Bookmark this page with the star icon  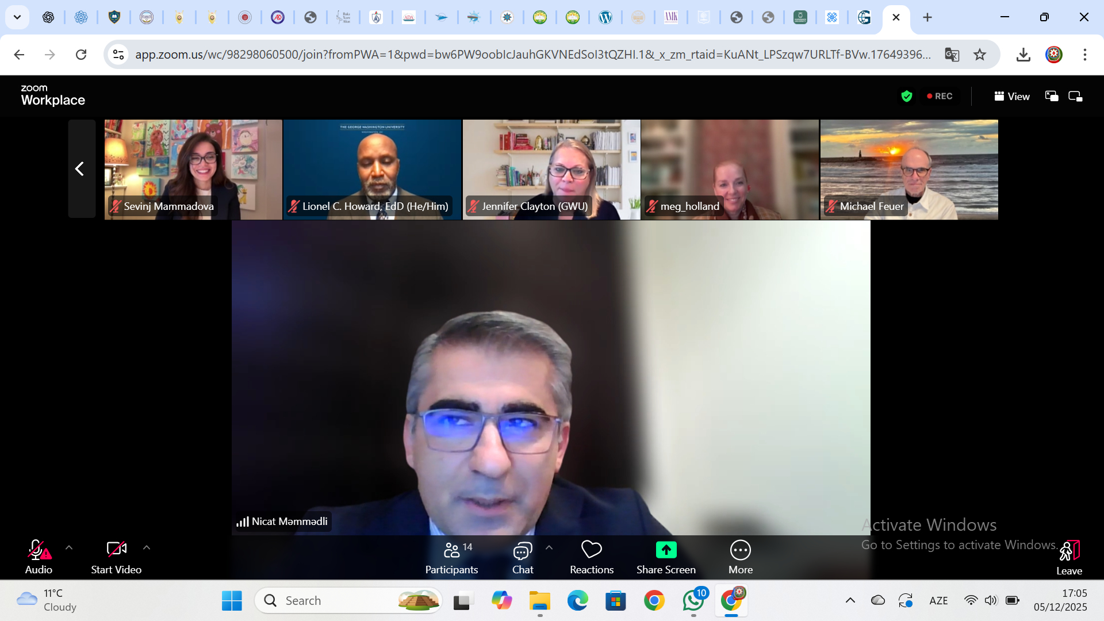980,55
